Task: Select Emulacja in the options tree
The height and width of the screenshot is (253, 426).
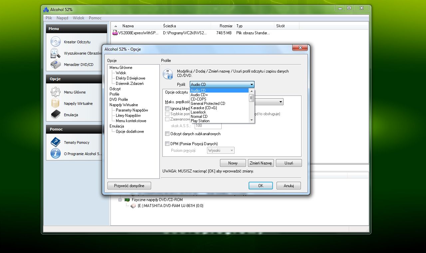Action: pyautogui.click(x=117, y=126)
